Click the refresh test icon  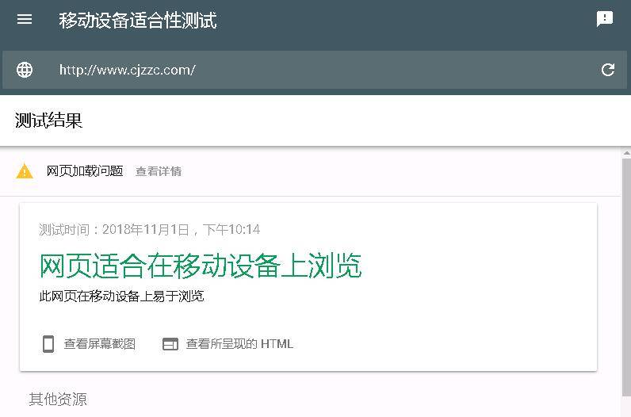pyautogui.click(x=608, y=70)
